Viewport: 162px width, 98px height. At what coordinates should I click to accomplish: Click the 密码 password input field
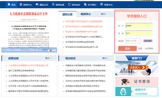139,33
